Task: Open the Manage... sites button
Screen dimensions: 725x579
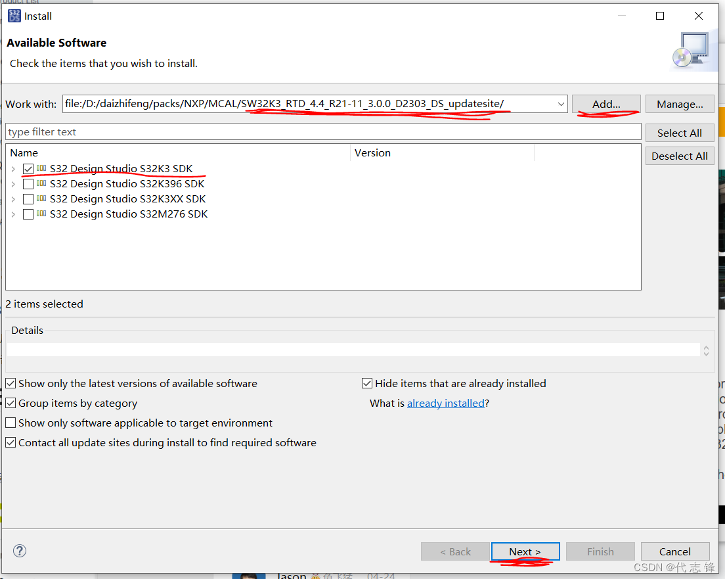Action: (680, 104)
